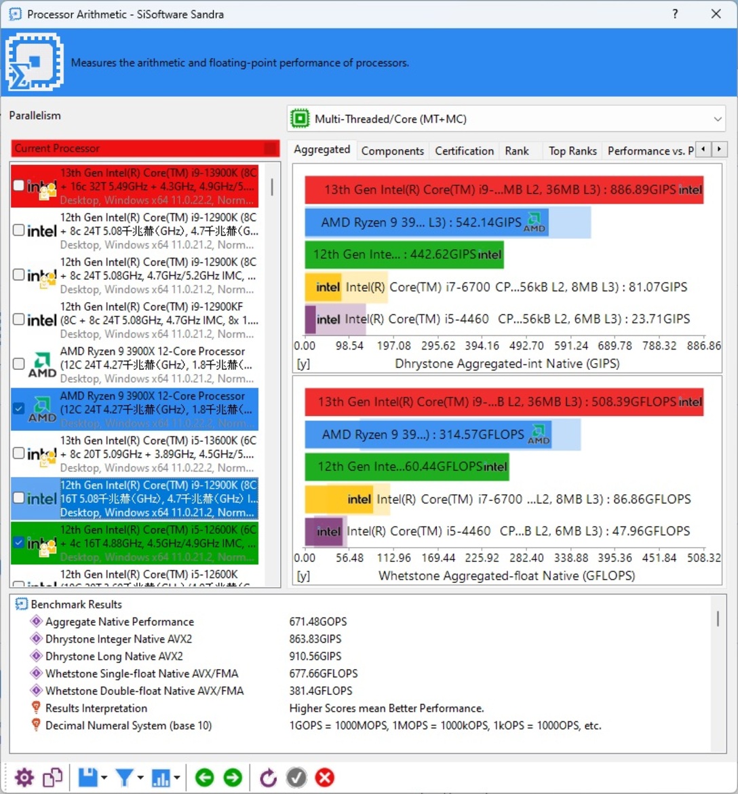
Task: Click diamond icon beside Dhrystone Long Native AVX2
Action: [36, 656]
